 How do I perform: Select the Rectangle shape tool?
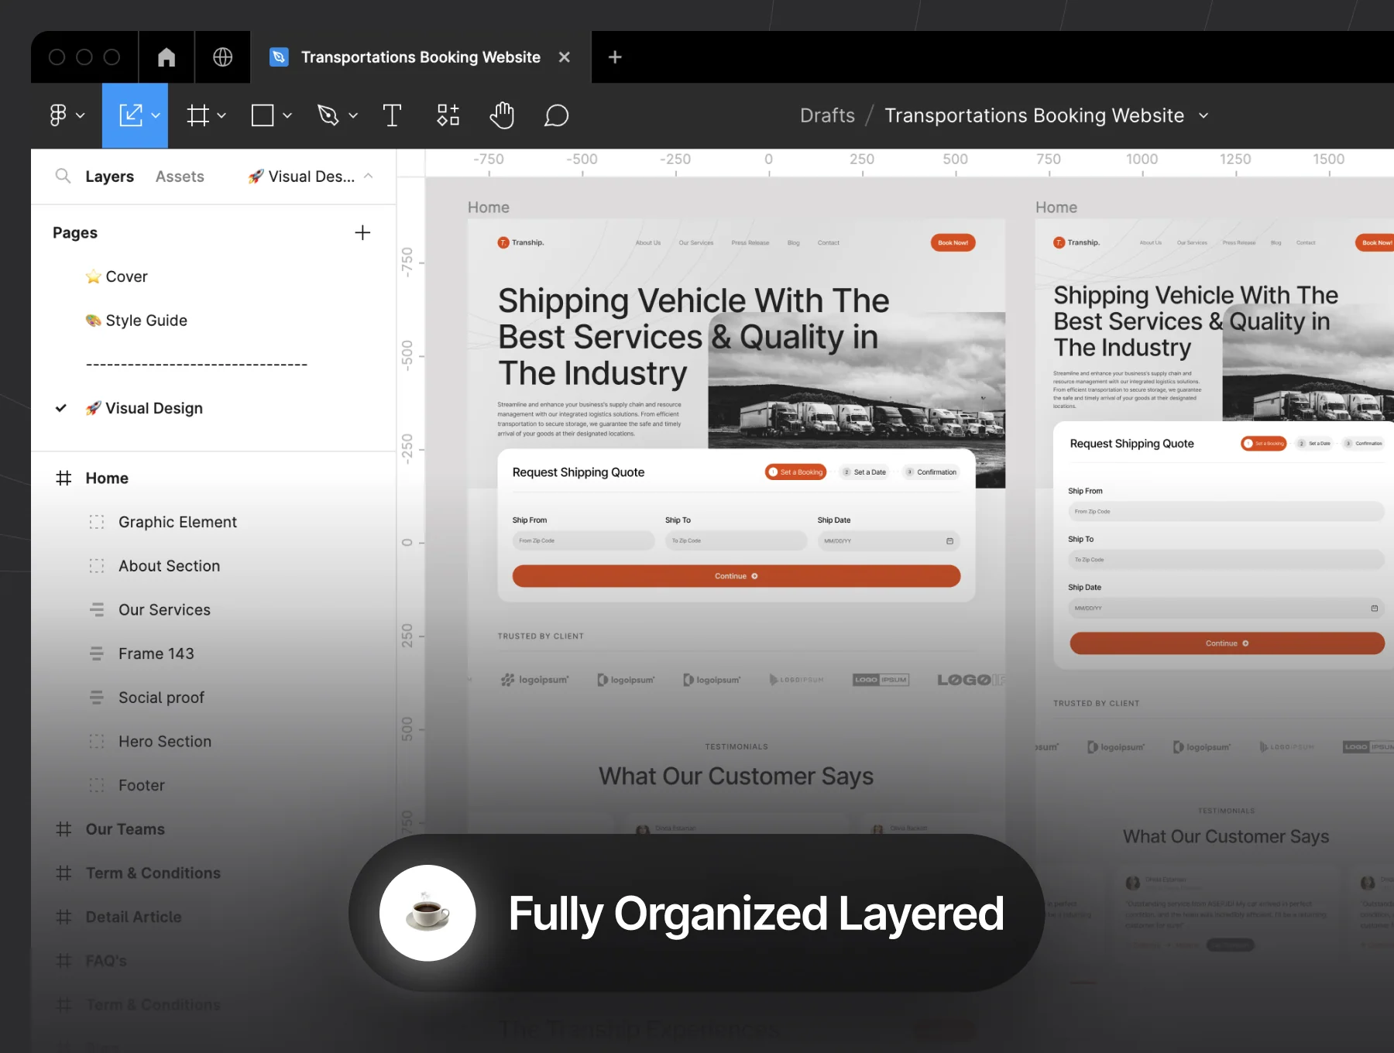pyautogui.click(x=263, y=115)
